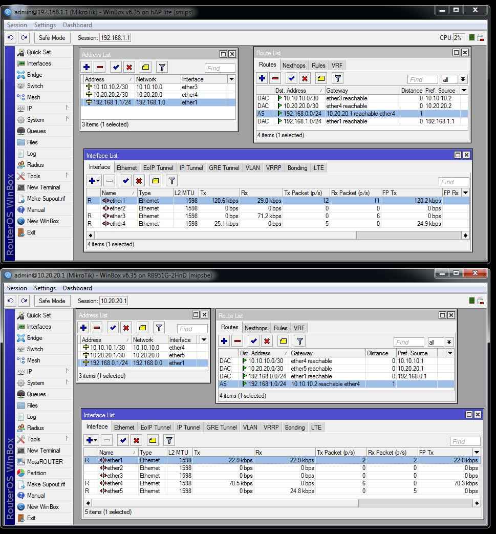496x534 pixels.
Task: Select ether5 row in bottom Interface List
Action: [x=282, y=491]
